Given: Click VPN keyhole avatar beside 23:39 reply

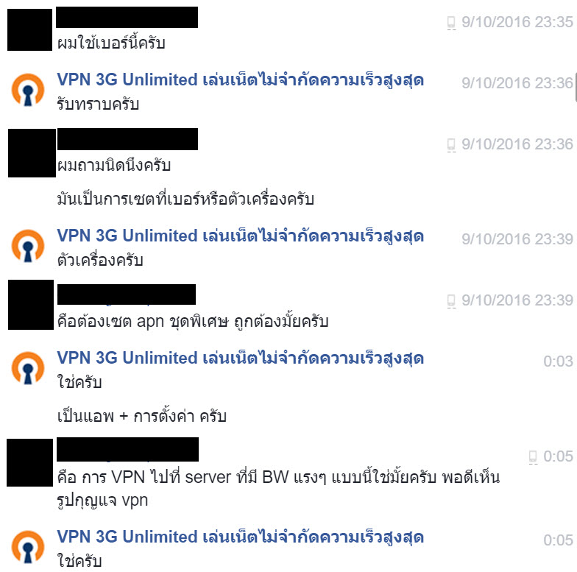Looking at the screenshot, I should coord(28,246).
